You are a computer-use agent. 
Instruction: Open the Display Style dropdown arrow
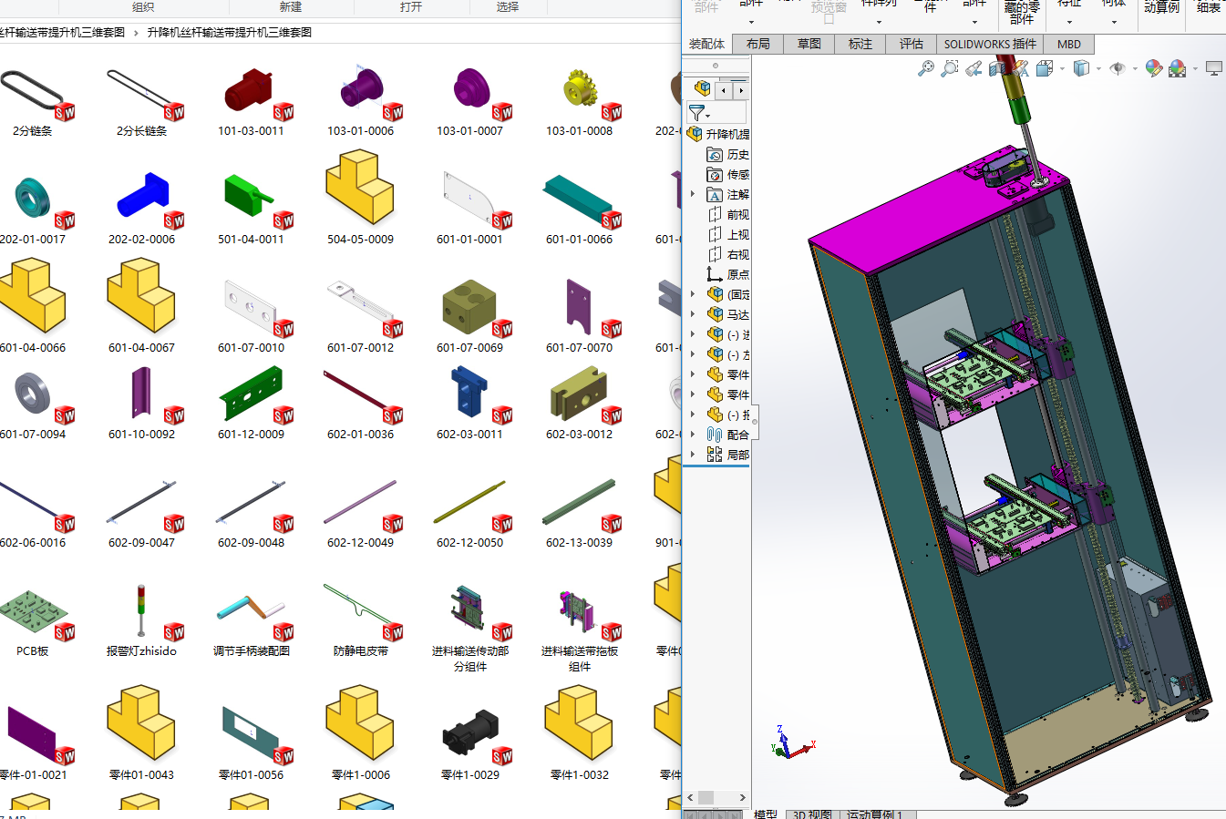pos(1098,69)
